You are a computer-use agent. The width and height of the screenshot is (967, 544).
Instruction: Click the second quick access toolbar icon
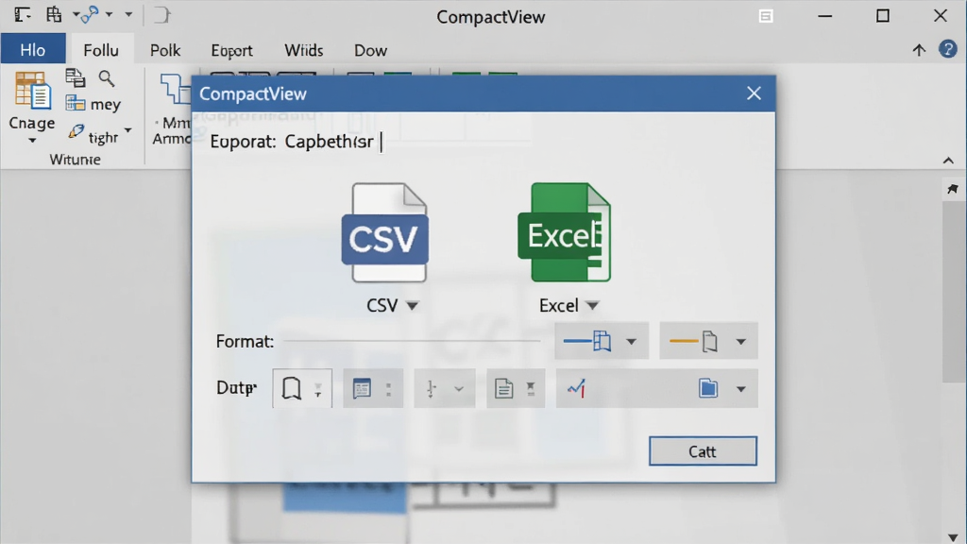coord(54,15)
